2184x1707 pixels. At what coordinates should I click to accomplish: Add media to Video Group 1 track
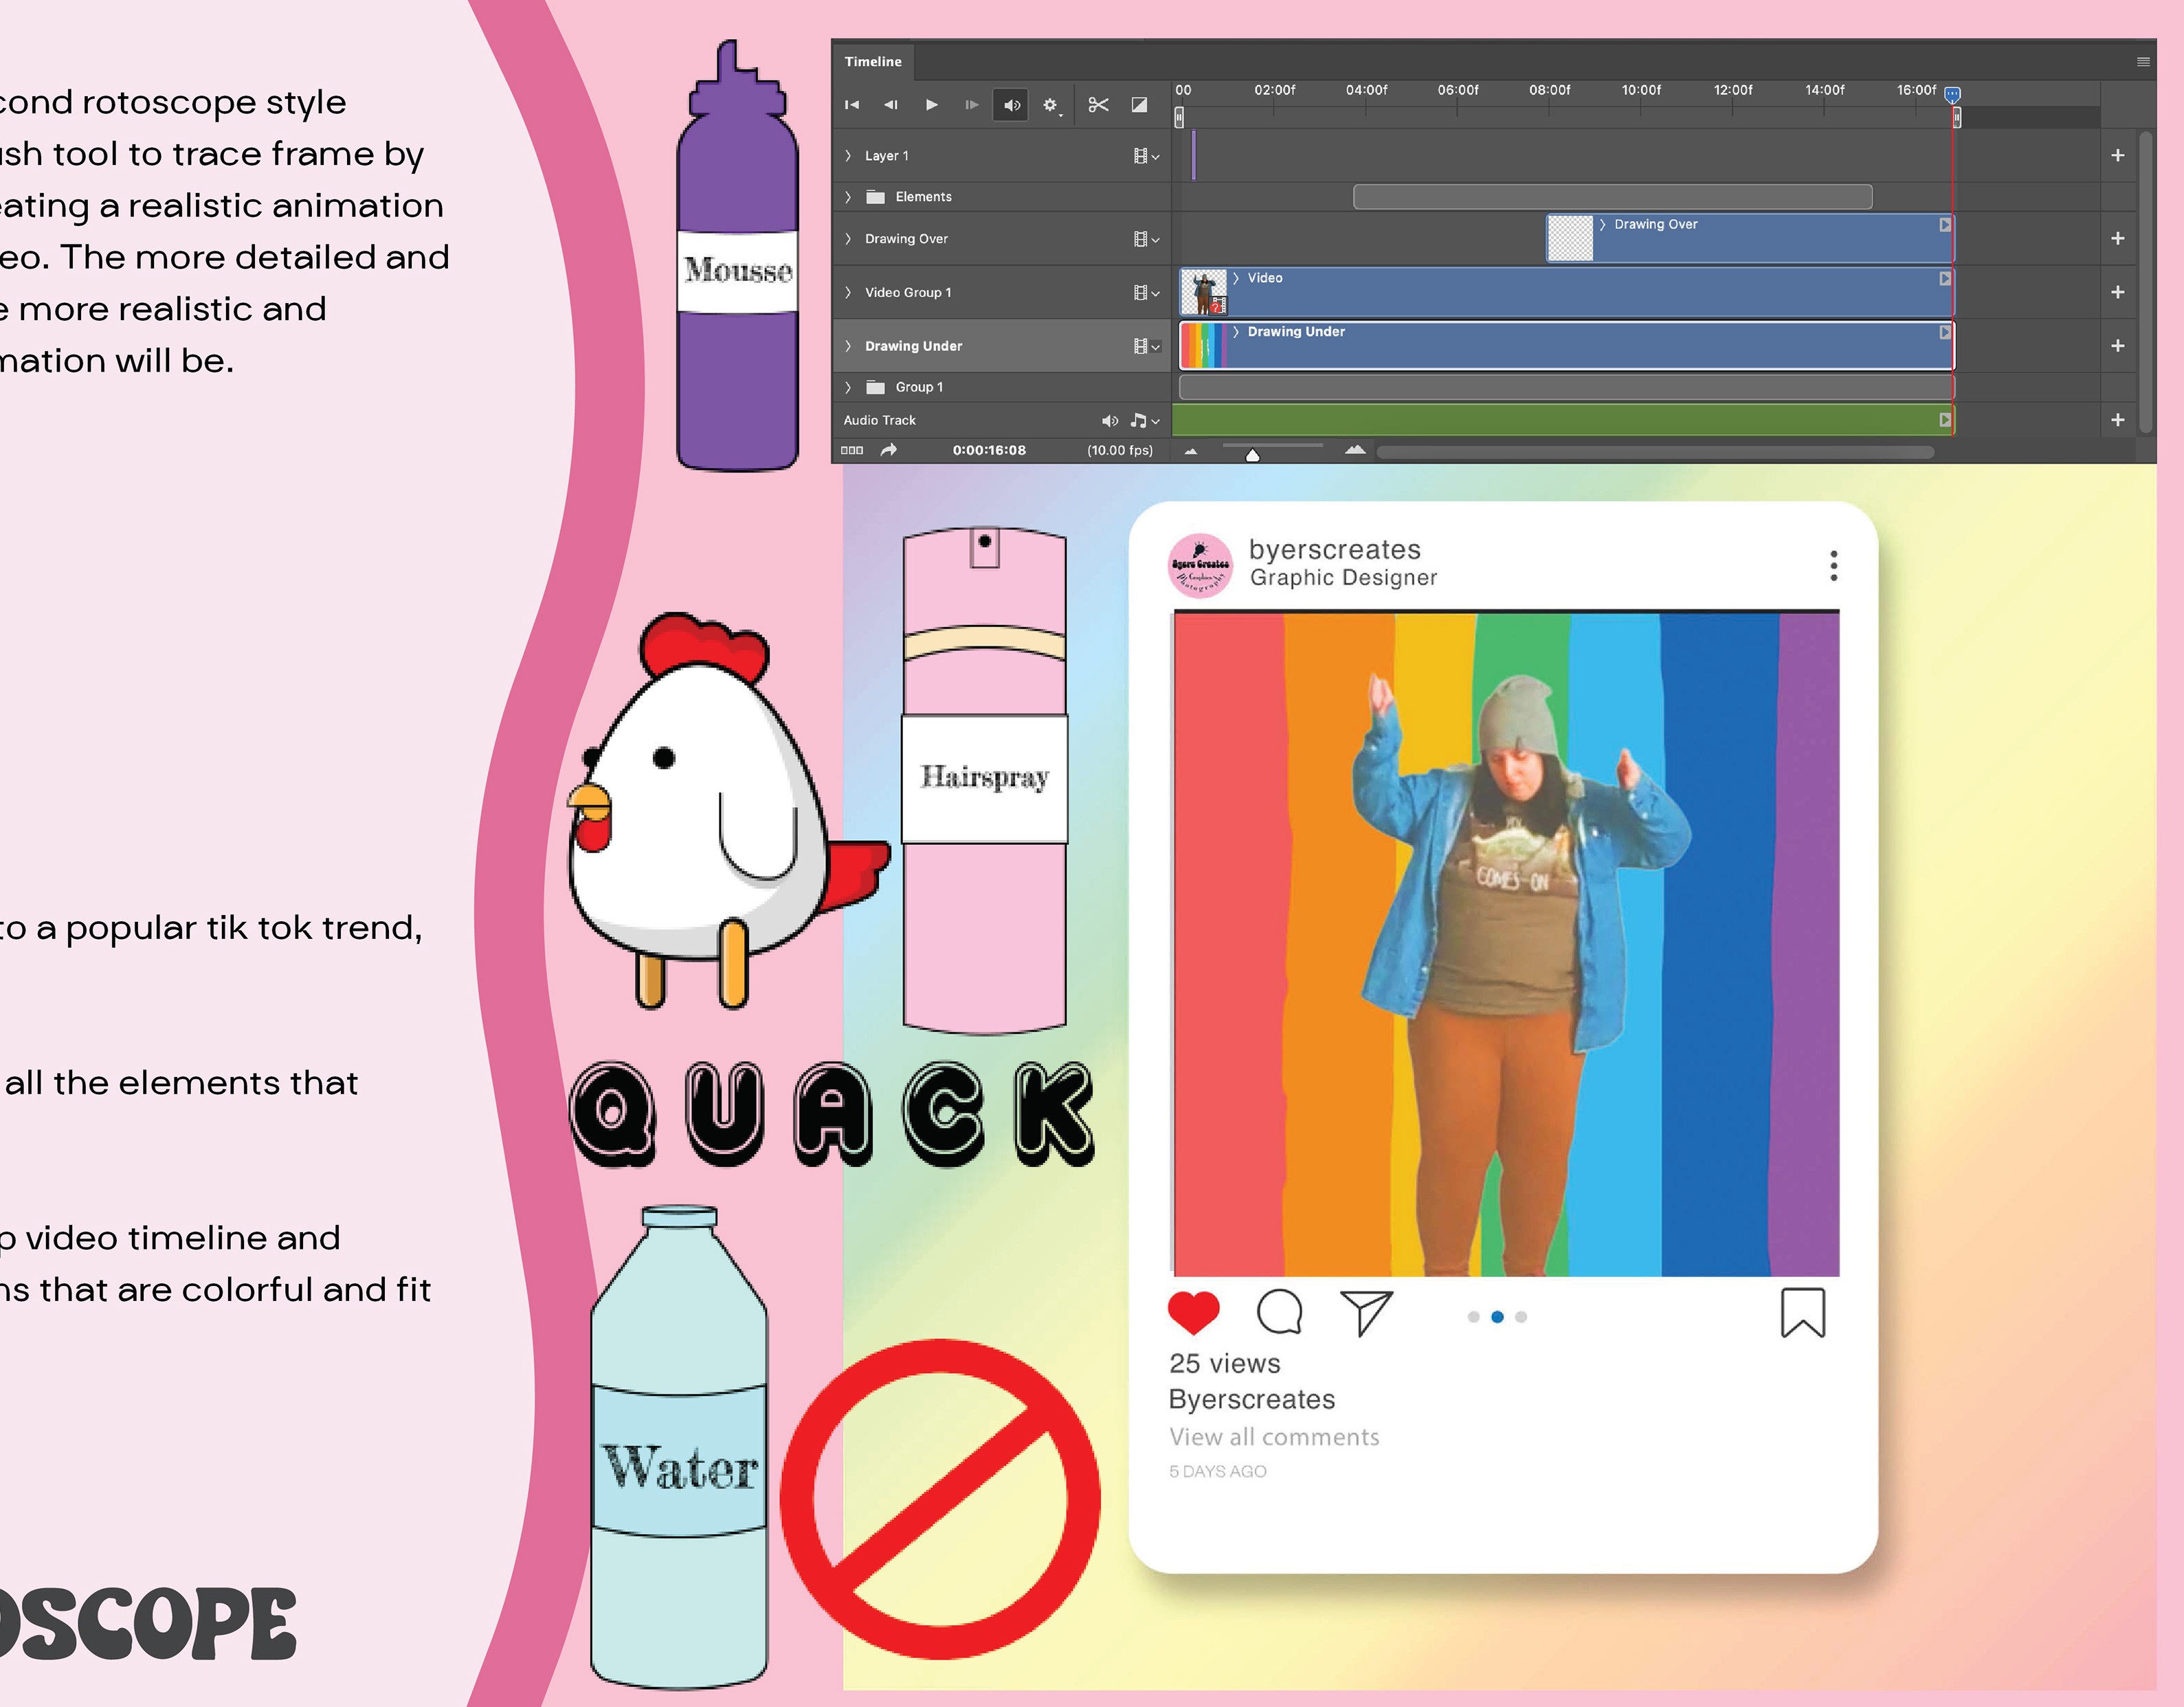2117,293
